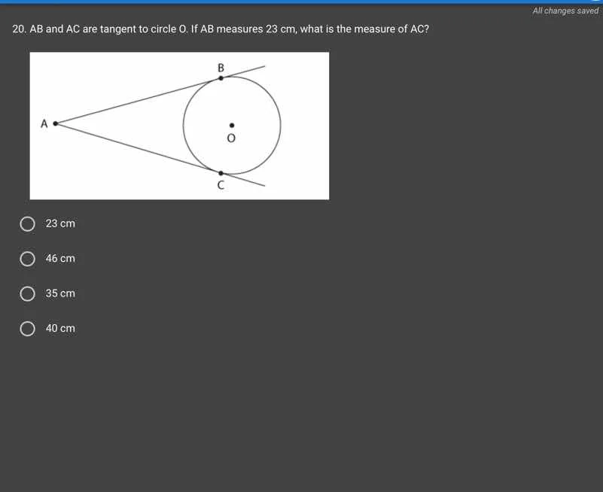The height and width of the screenshot is (492, 603).
Task: Click the question 20 text
Action: pos(220,29)
